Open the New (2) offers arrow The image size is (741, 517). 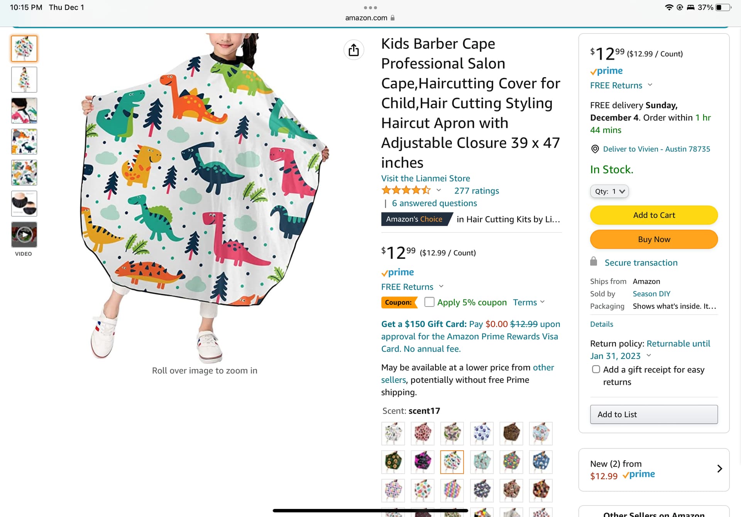pos(719,469)
